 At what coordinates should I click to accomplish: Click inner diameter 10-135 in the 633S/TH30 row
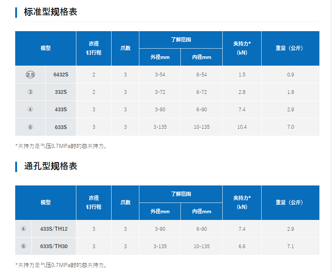202,246
